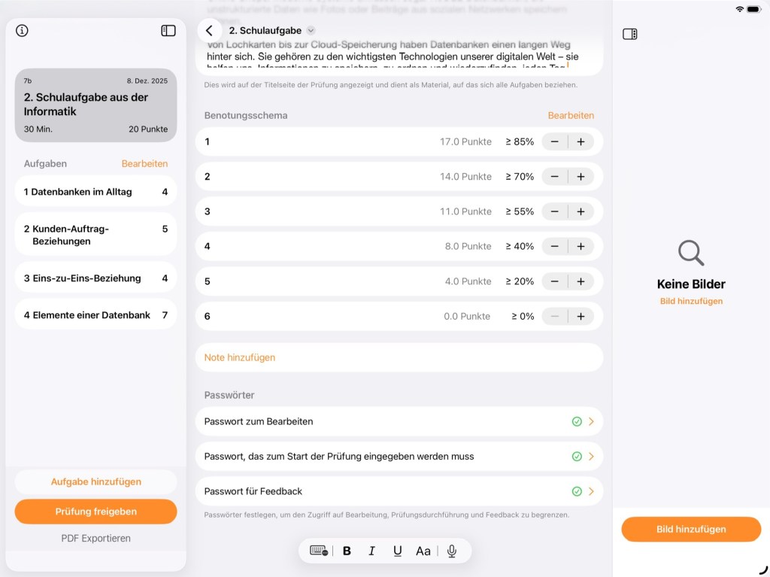Toggle the right inspector panel icon
Viewport: 770px width, 577px height.
[x=630, y=34]
